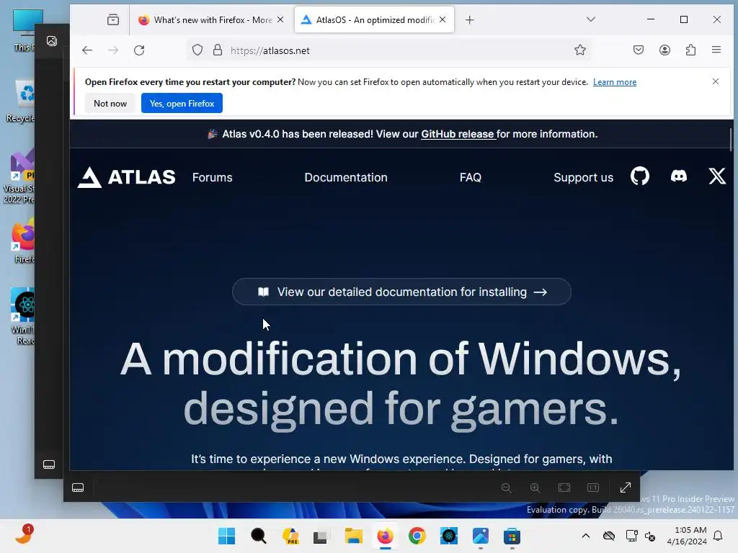This screenshot has height=553, width=738.
Task: Open the clock showing 1:05 AM
Action: click(687, 536)
